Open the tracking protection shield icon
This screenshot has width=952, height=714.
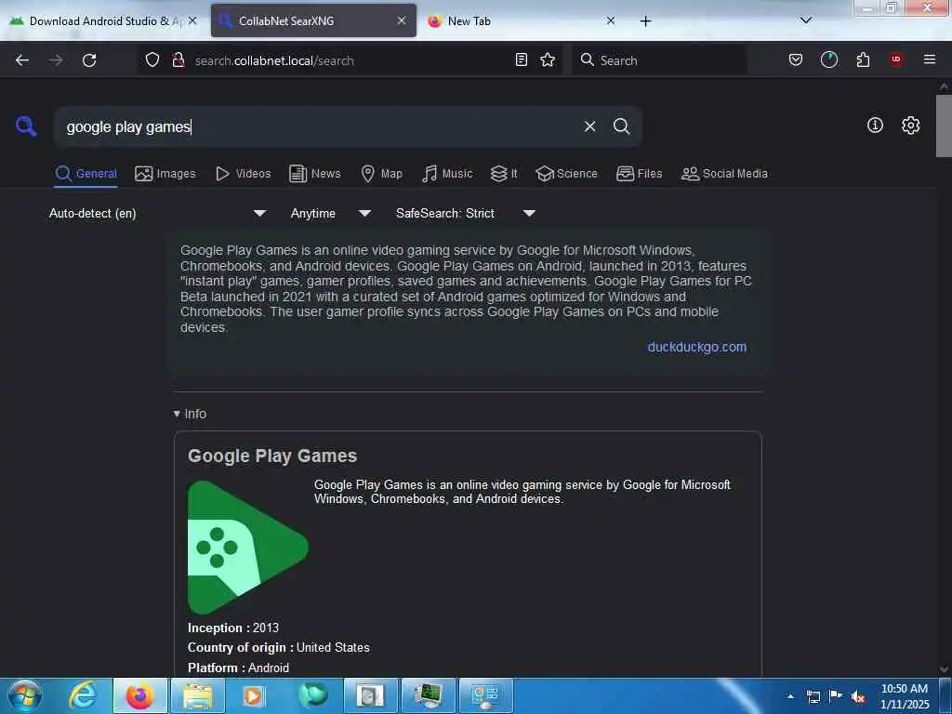152,59
